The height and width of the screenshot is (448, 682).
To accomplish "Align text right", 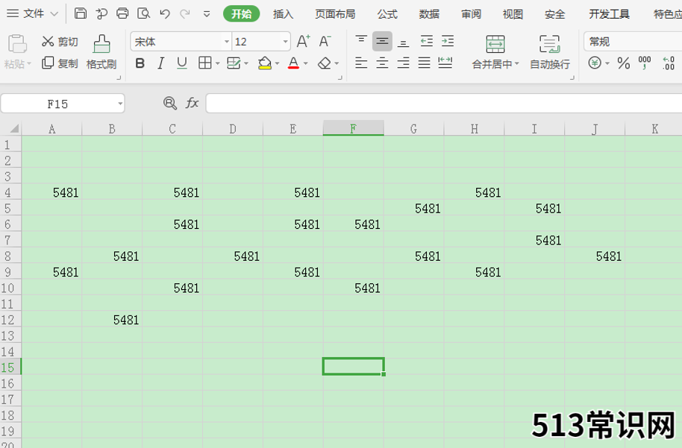I will (403, 63).
